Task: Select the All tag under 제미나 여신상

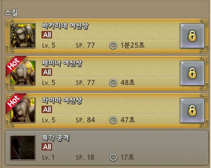Action: [47, 72]
